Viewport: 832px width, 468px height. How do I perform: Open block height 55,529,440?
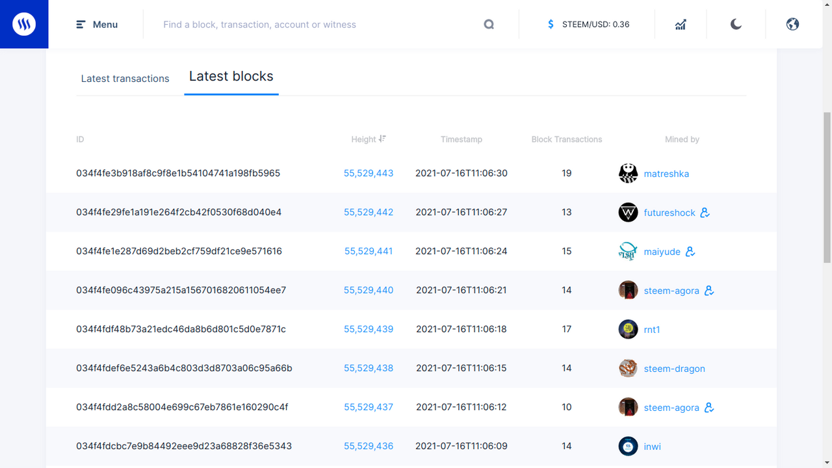click(369, 291)
